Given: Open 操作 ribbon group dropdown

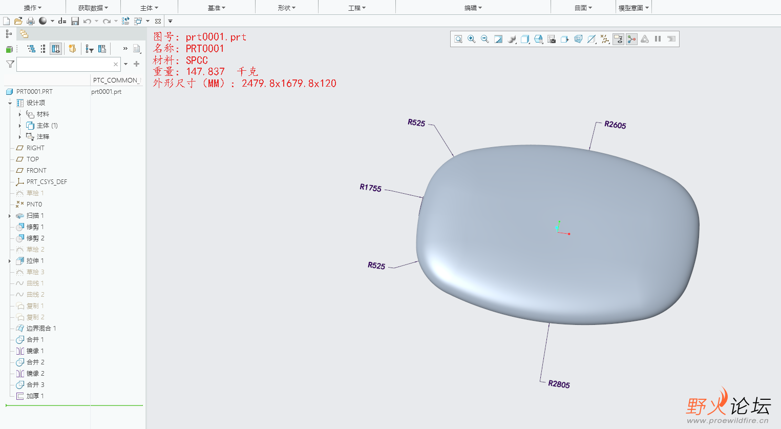Looking at the screenshot, I should 33,8.
